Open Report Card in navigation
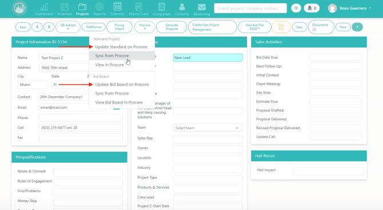Viewport: 383px width, 210px height. [x=138, y=9]
